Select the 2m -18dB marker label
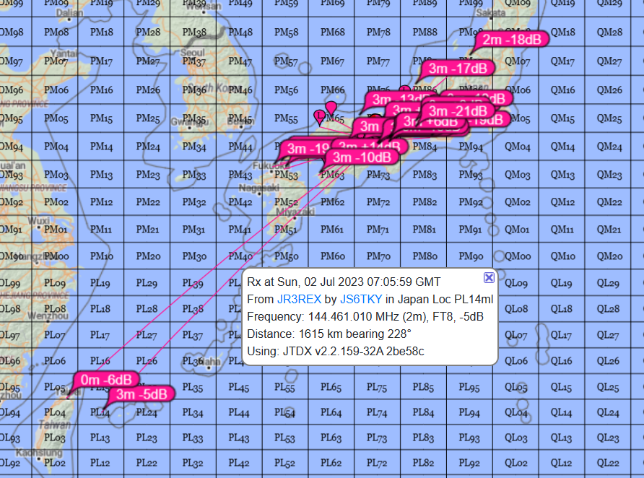This screenshot has width=644, height=478. tap(512, 40)
